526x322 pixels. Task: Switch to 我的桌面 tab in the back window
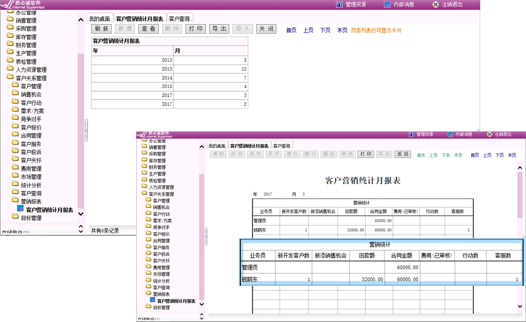(99, 19)
